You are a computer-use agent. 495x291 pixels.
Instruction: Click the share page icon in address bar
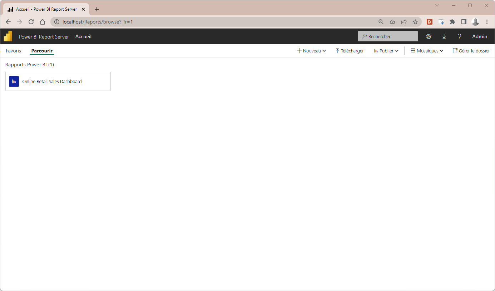point(404,22)
